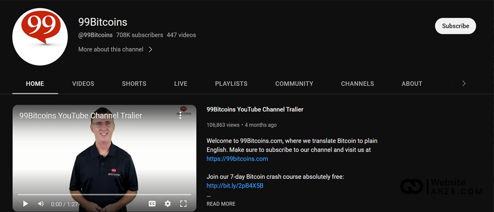This screenshot has width=494, height=212.
Task: Go to the LIVE tab
Action: tap(181, 84)
